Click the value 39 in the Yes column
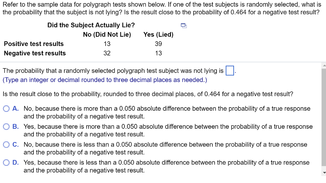Viewport: 326px width, 183px height. (158, 44)
